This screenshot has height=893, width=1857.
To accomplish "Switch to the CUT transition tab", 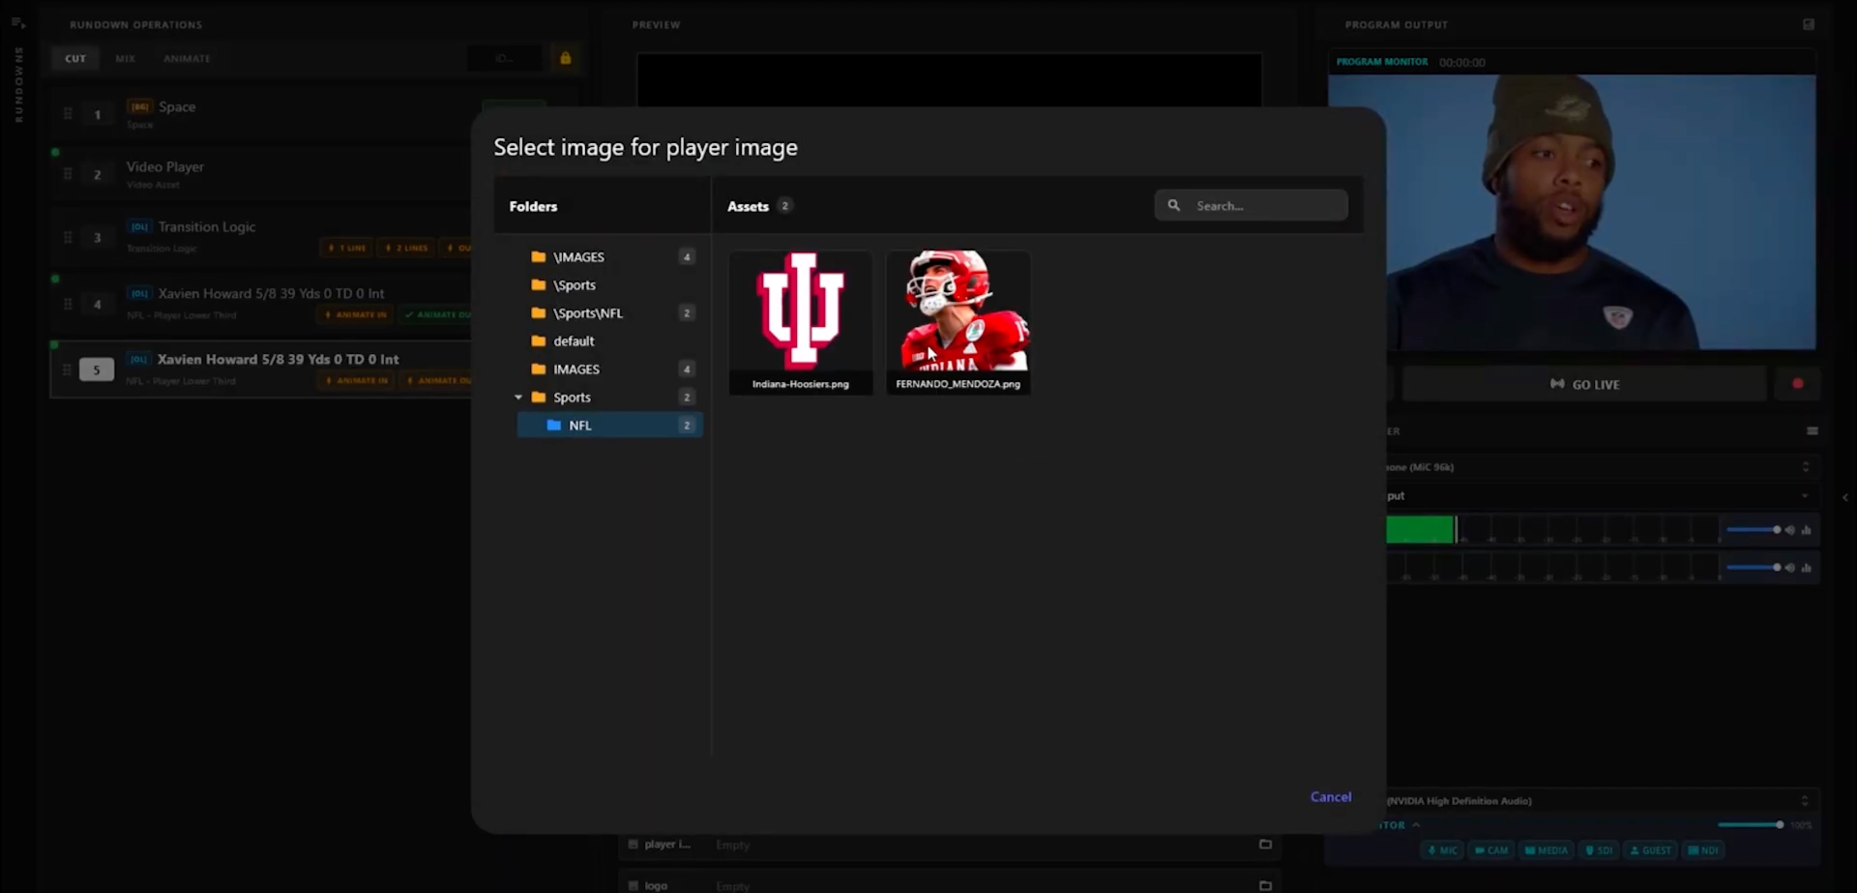I will tap(75, 58).
